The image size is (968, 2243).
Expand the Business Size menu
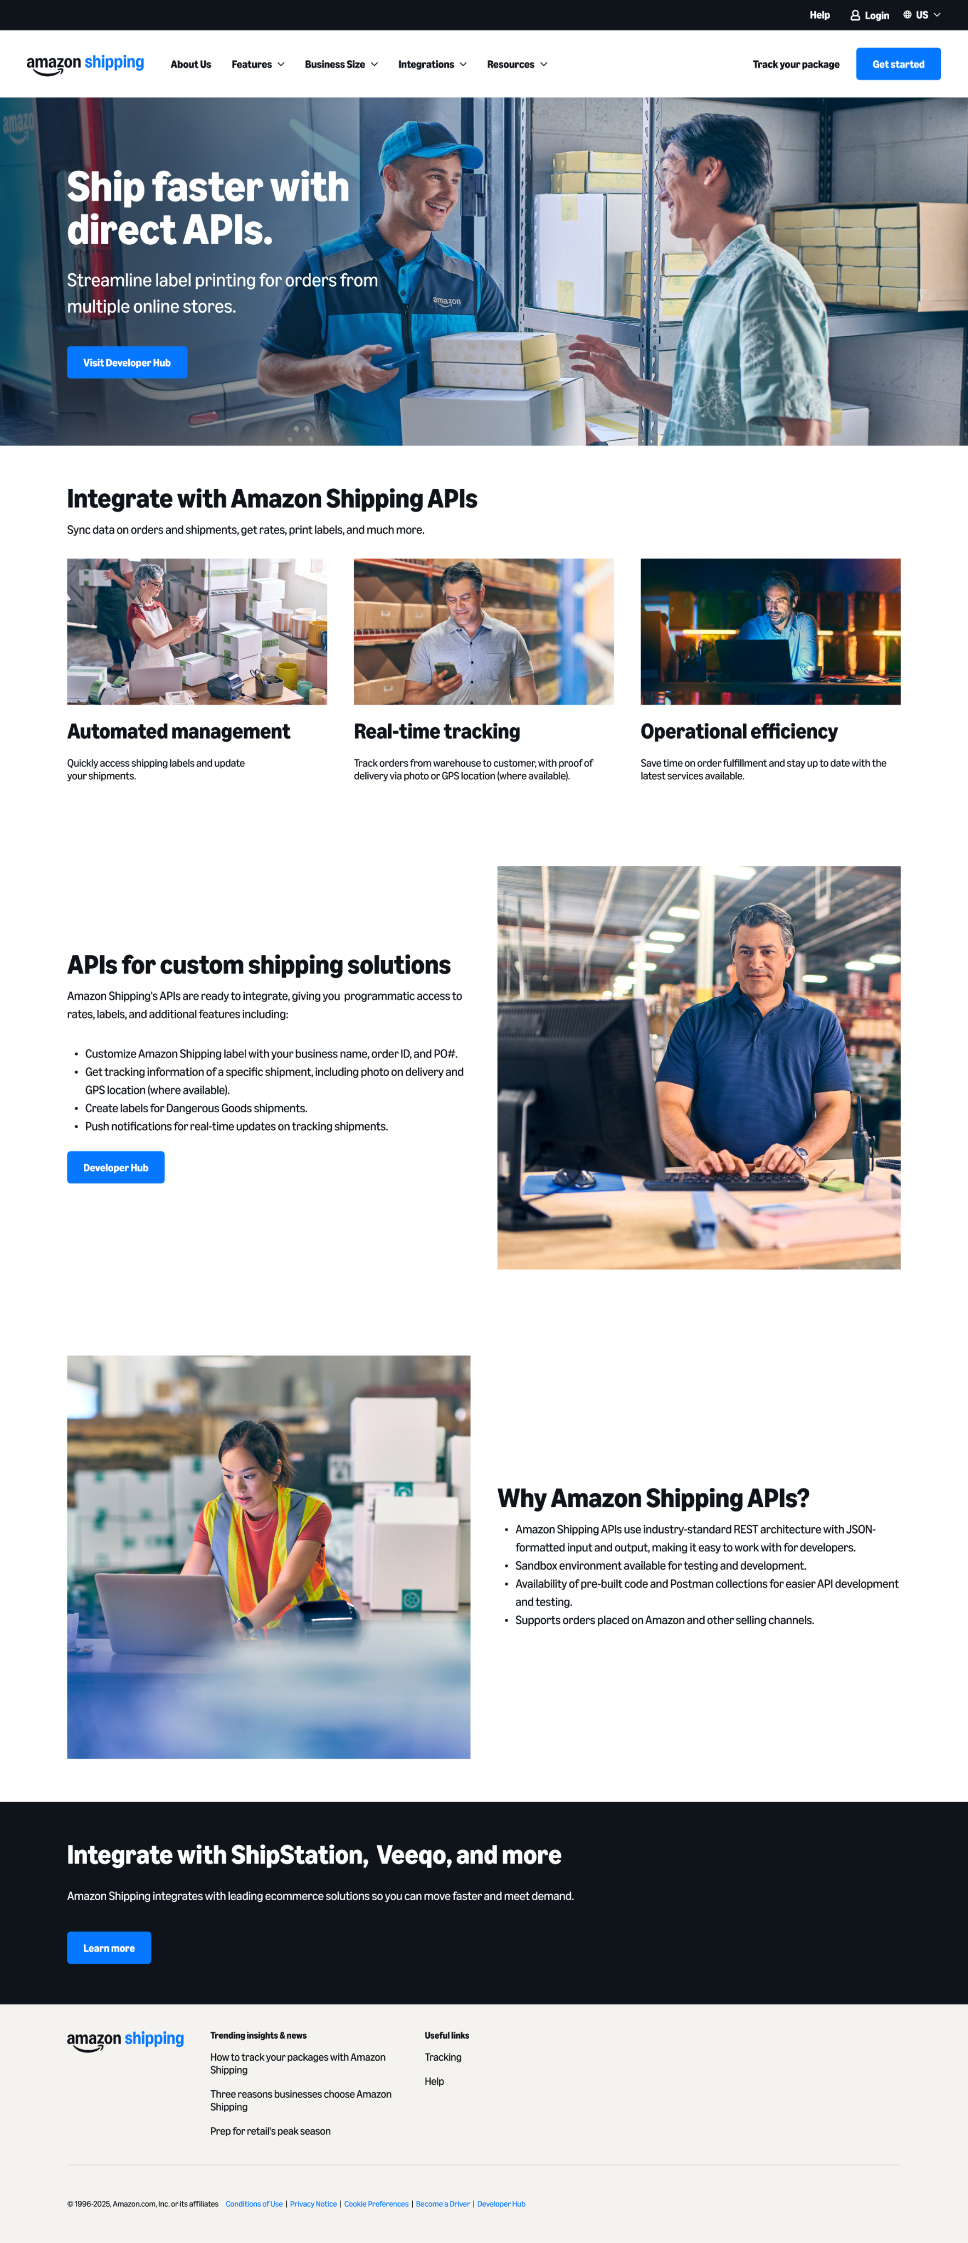(x=341, y=65)
